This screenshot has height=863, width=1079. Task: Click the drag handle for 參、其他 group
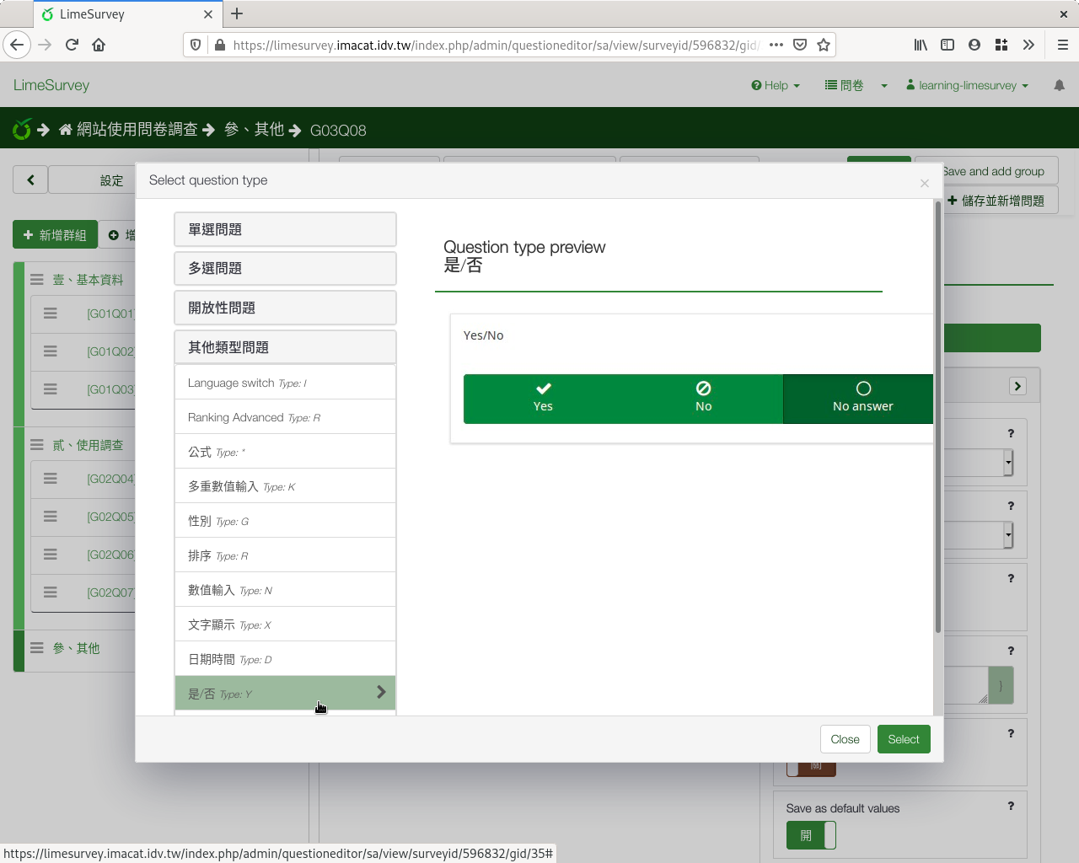[x=37, y=648]
